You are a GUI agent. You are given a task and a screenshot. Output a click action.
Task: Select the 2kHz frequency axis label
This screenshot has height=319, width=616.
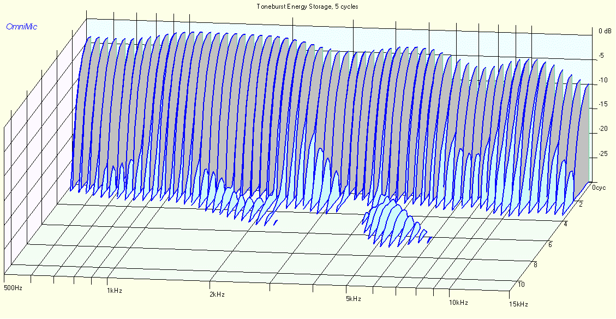tap(217, 294)
